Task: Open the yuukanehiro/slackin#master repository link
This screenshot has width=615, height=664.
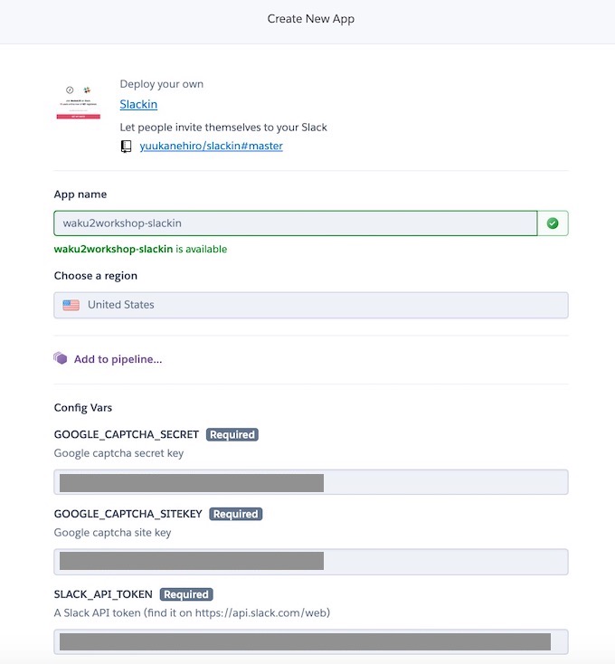Action: [212, 146]
